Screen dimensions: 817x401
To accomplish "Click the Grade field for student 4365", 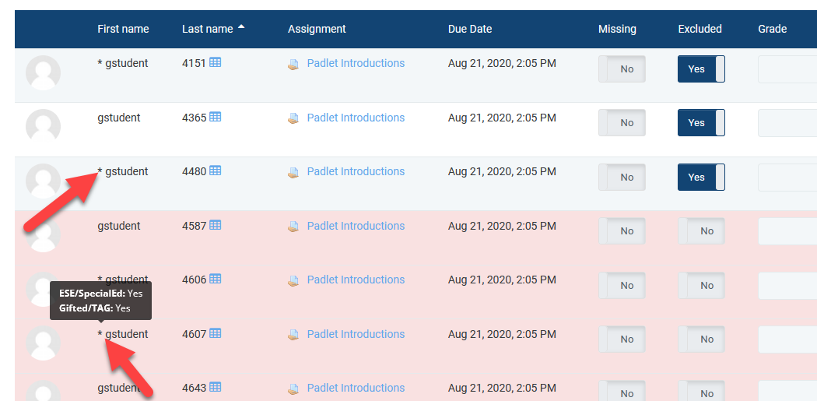I will pos(786,123).
